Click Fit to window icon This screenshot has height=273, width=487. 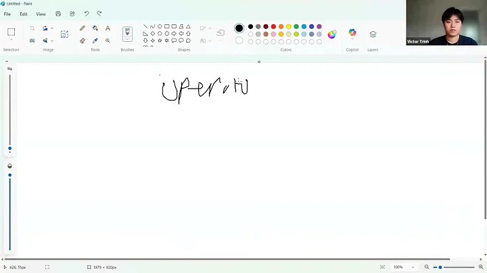pos(382,267)
